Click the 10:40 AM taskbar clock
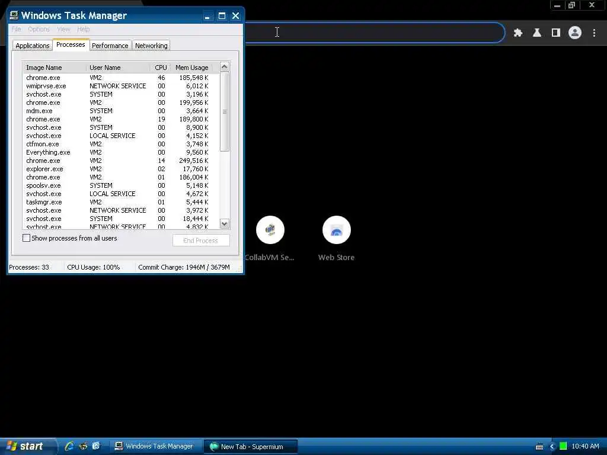 [x=585, y=446]
